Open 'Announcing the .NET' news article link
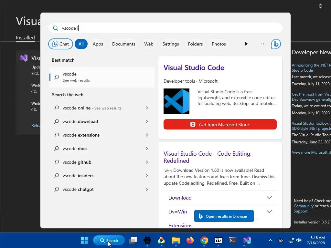 311,68
